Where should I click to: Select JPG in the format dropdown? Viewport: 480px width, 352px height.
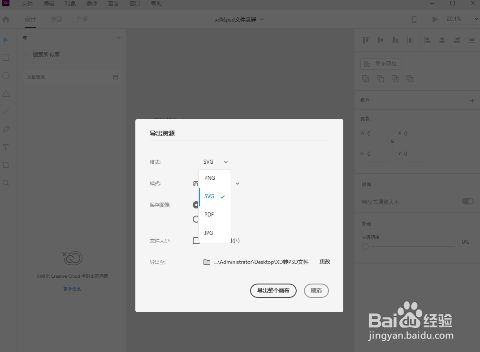coord(208,233)
